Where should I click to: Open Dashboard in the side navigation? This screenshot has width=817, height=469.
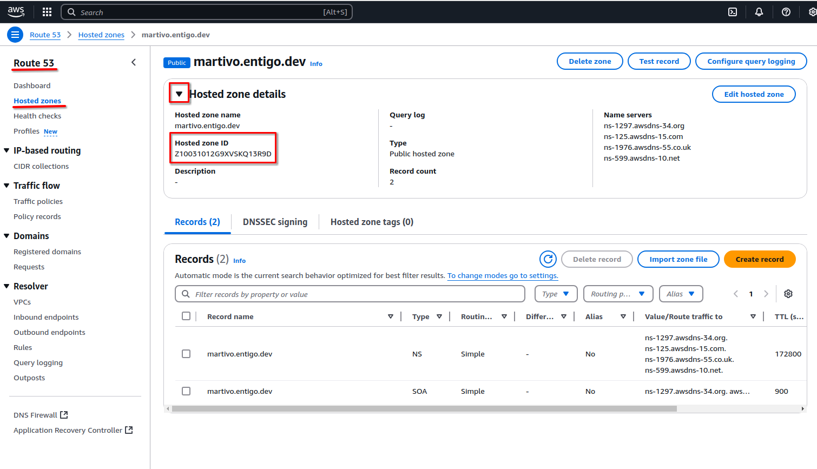click(x=32, y=85)
